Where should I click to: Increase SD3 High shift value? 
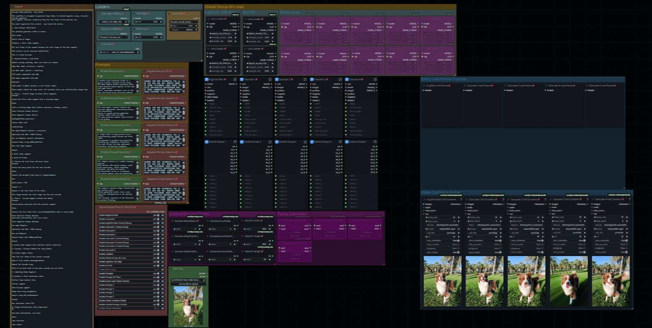[161, 22]
